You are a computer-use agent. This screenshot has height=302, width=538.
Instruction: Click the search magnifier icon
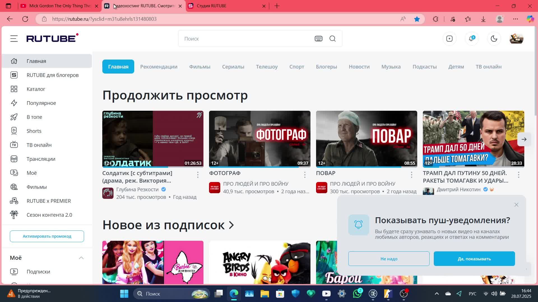click(x=332, y=39)
